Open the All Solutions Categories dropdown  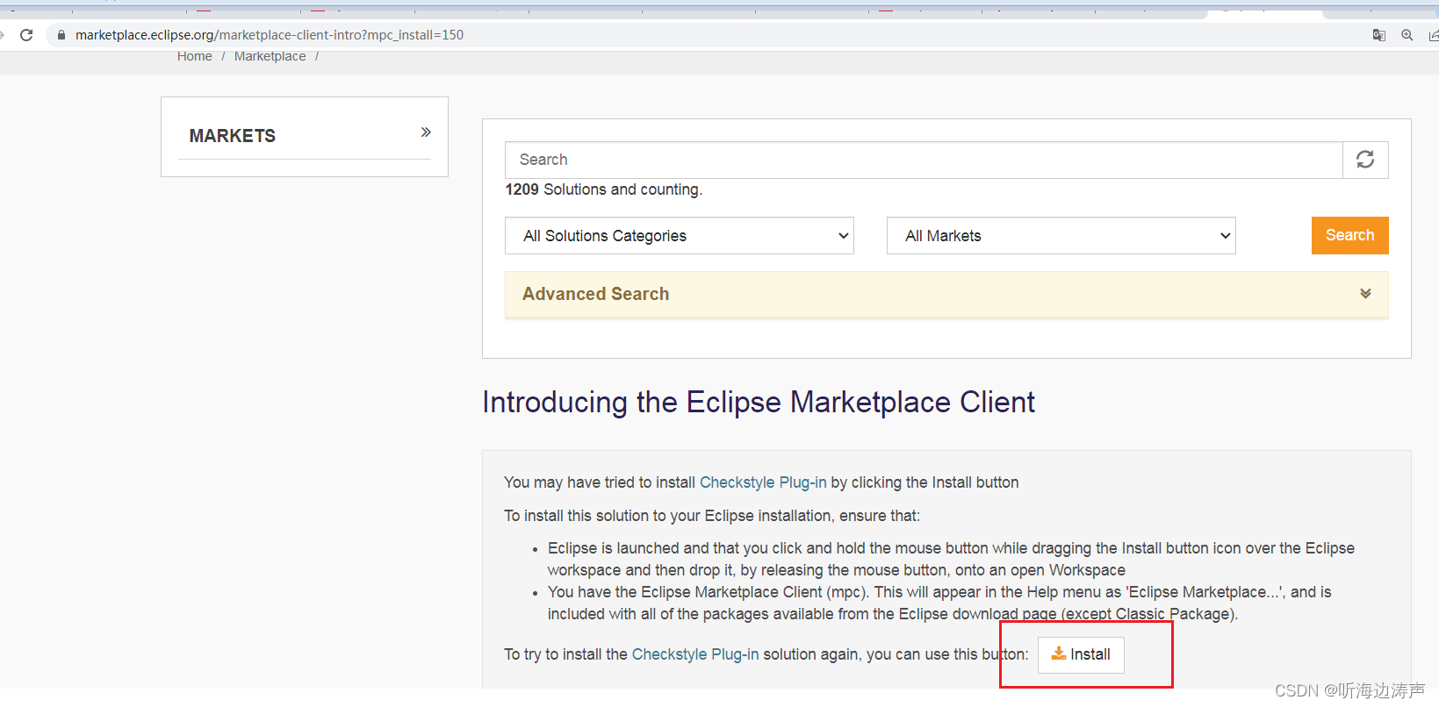click(x=680, y=236)
